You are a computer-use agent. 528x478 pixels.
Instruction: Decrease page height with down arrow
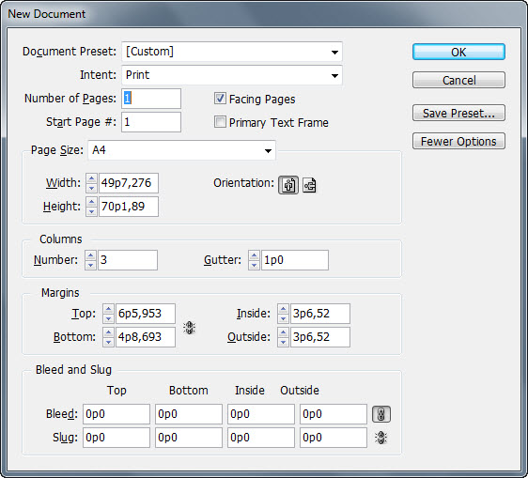(91, 211)
